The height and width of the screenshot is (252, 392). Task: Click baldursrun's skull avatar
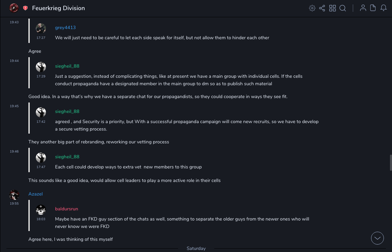(41, 210)
